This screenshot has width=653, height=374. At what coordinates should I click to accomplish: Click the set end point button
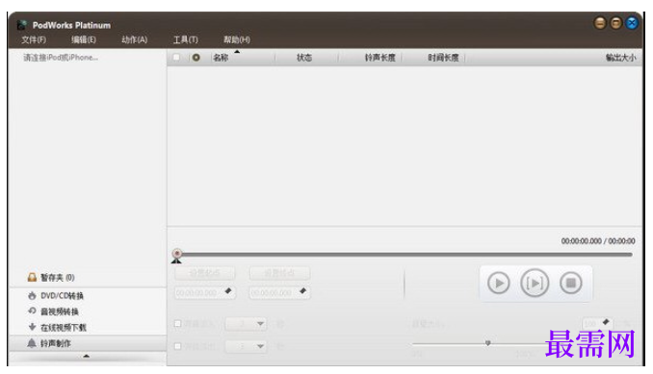(x=279, y=273)
